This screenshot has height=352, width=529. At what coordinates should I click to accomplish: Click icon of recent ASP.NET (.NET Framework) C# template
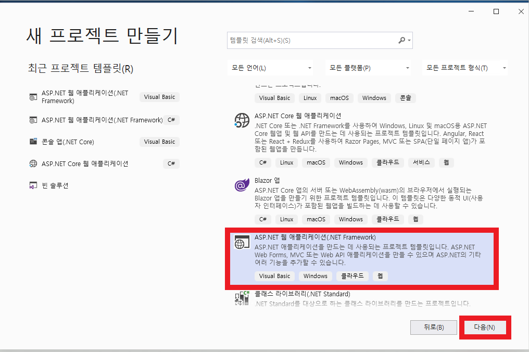point(33,120)
